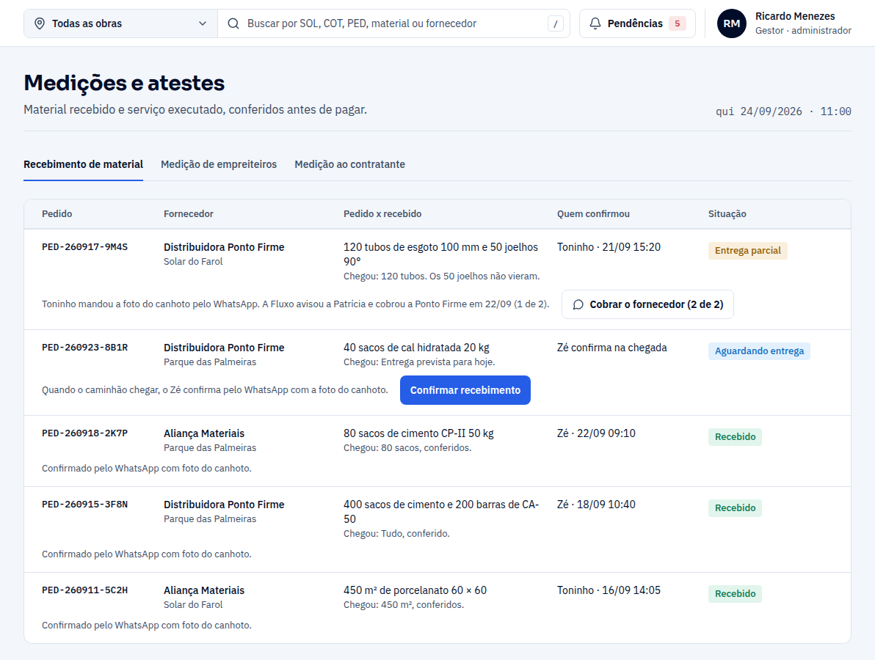Select order PED-260923-8B1R
Screen dimensions: 875x660
tap(85, 348)
